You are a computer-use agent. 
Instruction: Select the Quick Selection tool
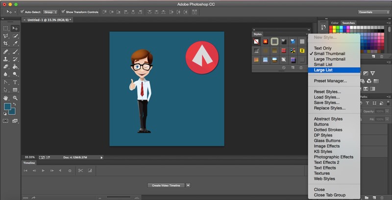[x=15, y=36]
